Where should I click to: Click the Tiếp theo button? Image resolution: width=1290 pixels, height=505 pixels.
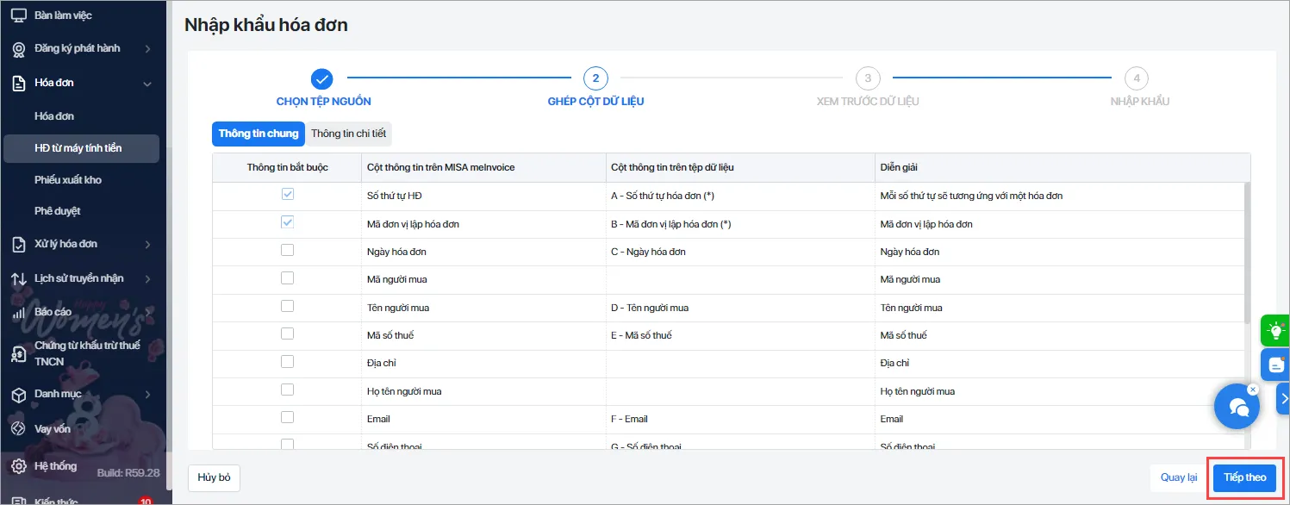tap(1244, 477)
